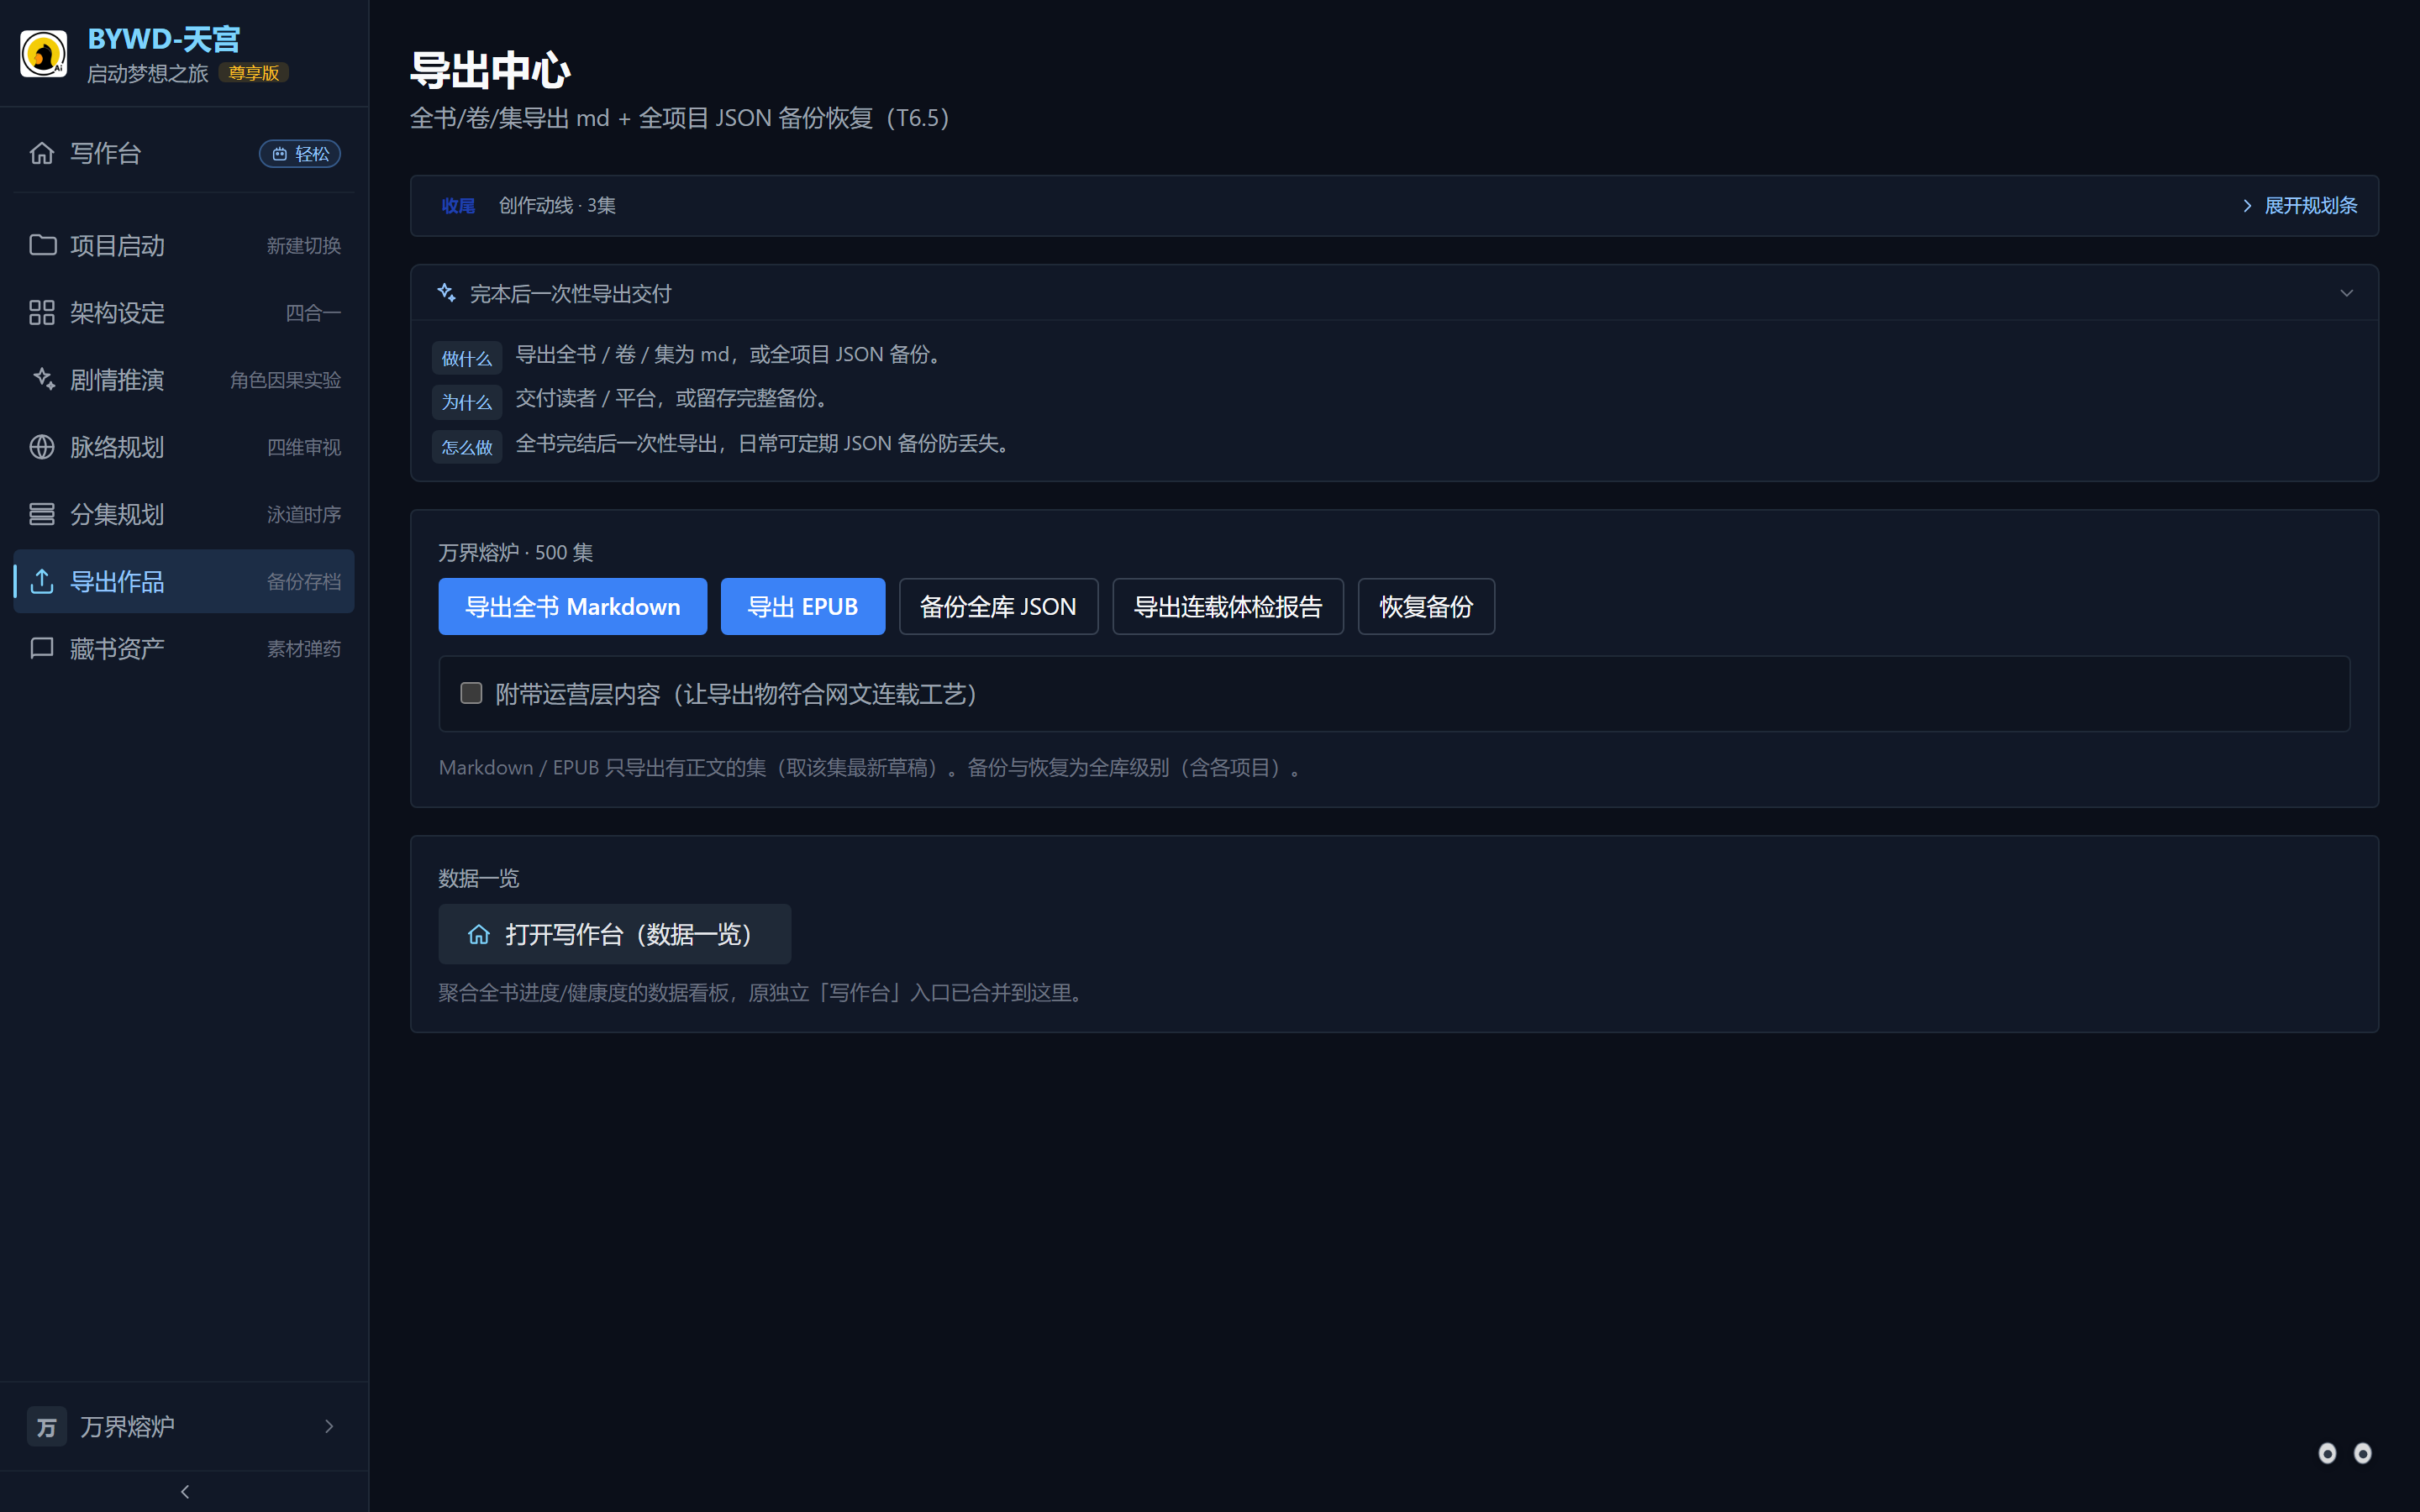Collapse the 完本后一次性导出交付 panel chevron

point(2346,293)
